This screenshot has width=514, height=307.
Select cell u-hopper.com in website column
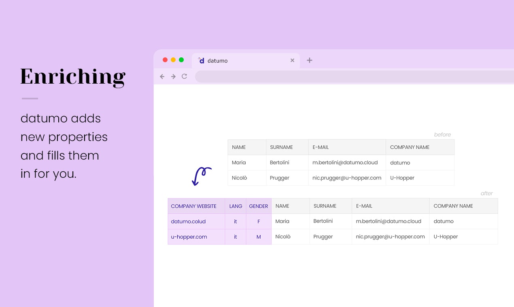[196, 237]
